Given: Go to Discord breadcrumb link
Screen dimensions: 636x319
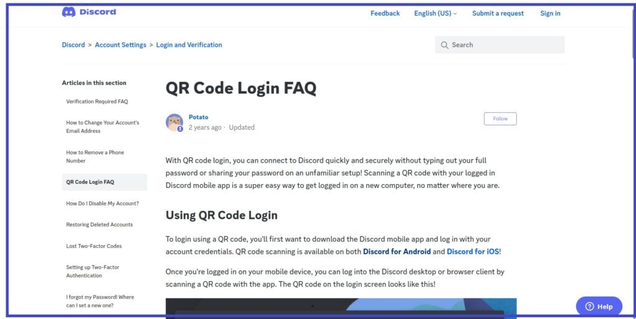Looking at the screenshot, I should [73, 45].
